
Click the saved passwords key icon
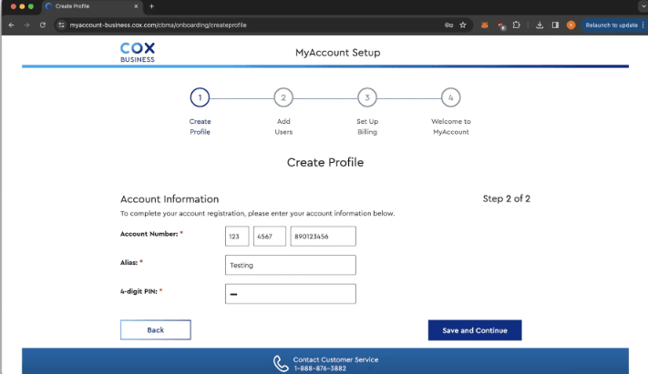(x=448, y=25)
